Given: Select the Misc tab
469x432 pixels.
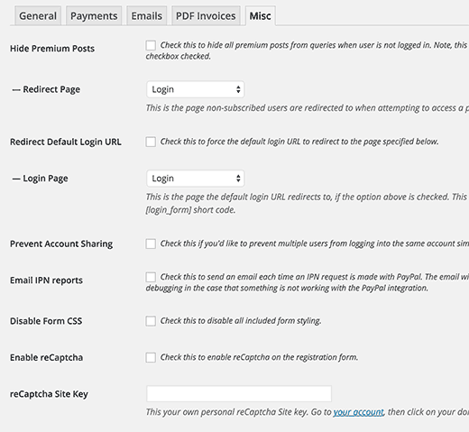Looking at the screenshot, I should coord(260,15).
